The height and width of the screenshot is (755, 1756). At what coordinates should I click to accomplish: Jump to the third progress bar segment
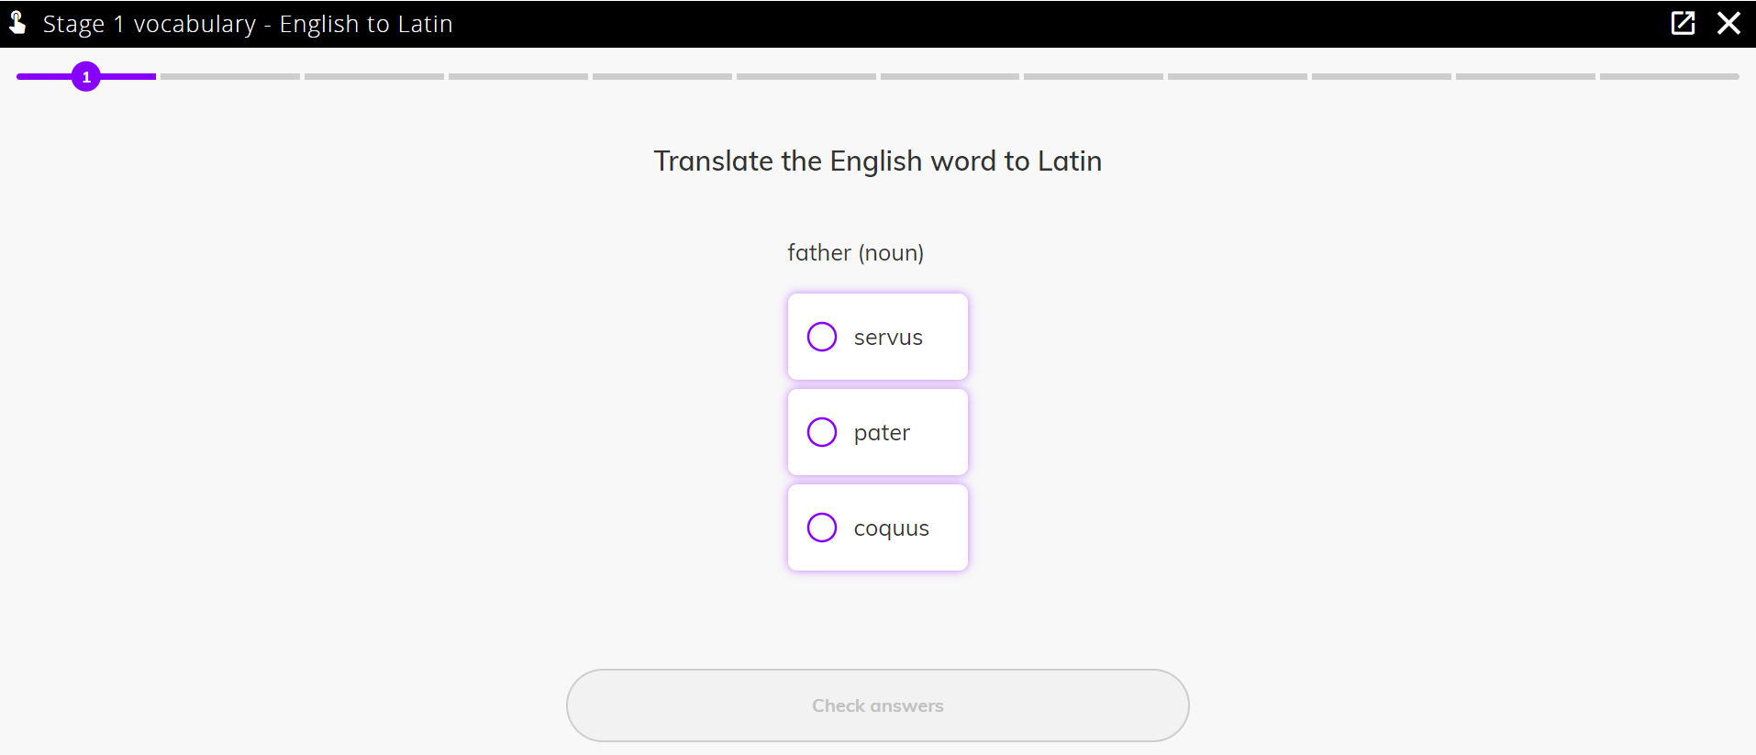click(x=374, y=77)
